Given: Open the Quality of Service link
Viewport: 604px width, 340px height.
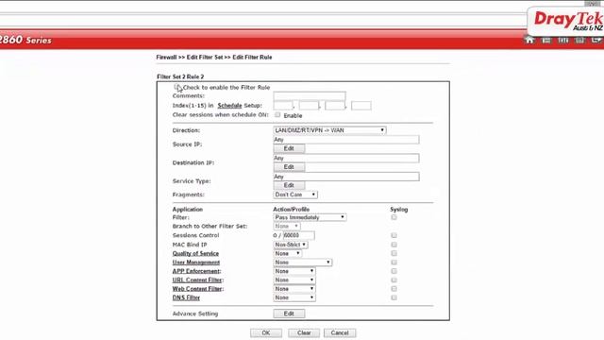Looking at the screenshot, I should [x=195, y=253].
